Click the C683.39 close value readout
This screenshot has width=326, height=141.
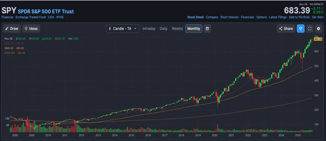point(60,39)
